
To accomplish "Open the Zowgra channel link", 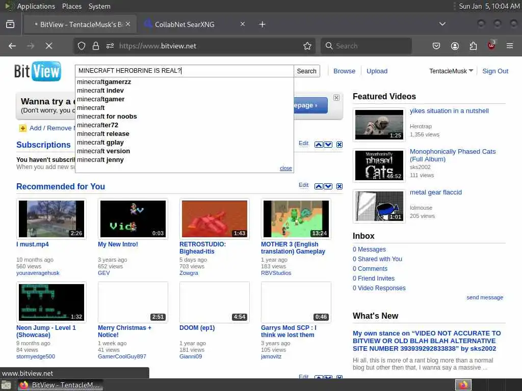I will pos(189,273).
